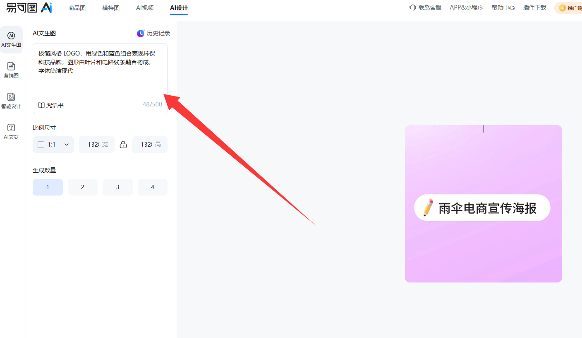The width and height of the screenshot is (582, 338).
Task: Click the 雨伞电商宣传海报 preview thumbnail
Action: coord(483,204)
